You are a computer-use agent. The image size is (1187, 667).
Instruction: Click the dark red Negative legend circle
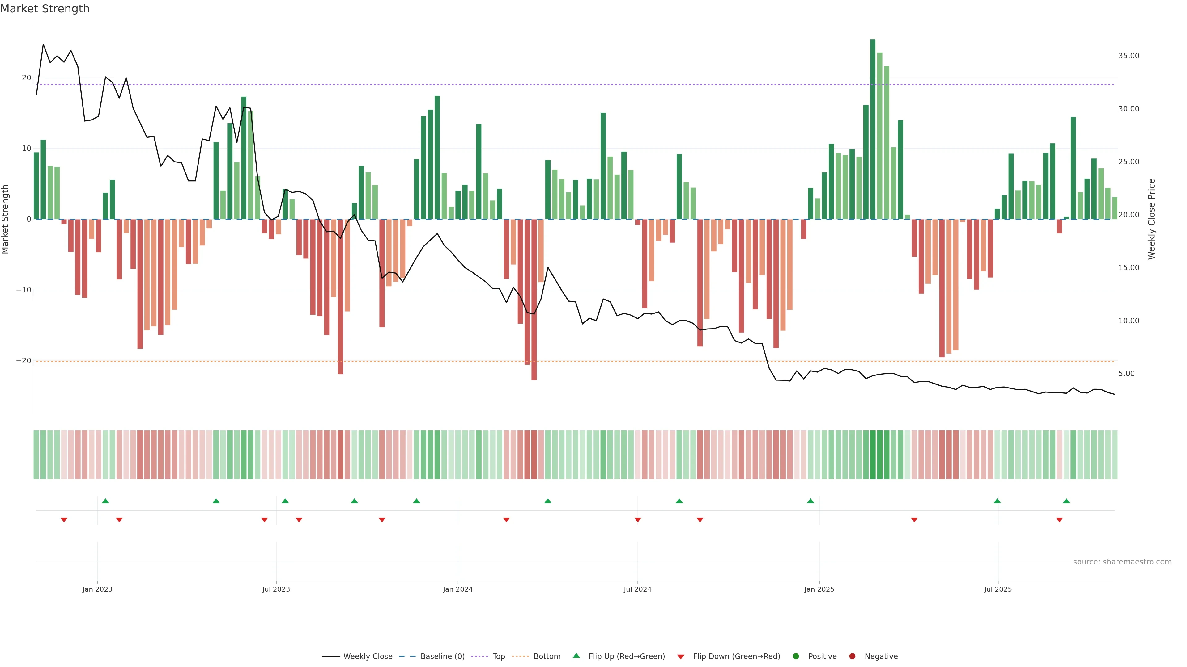(852, 657)
